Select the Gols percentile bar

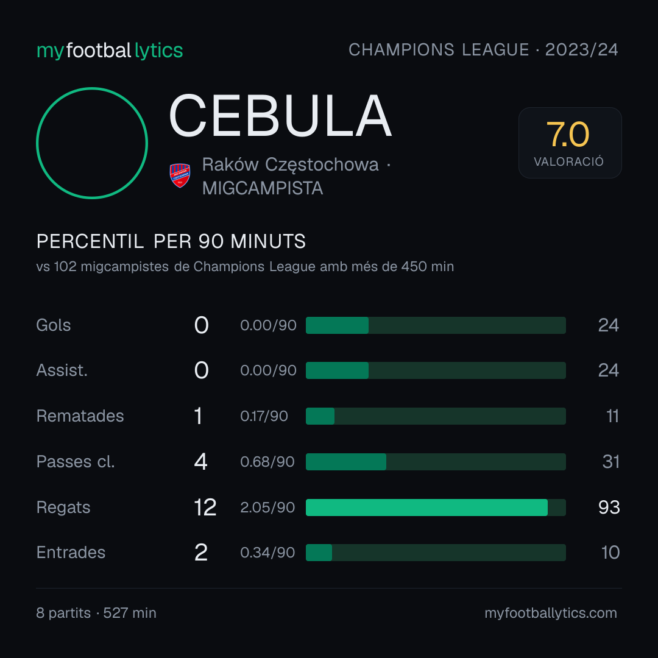pos(436,325)
